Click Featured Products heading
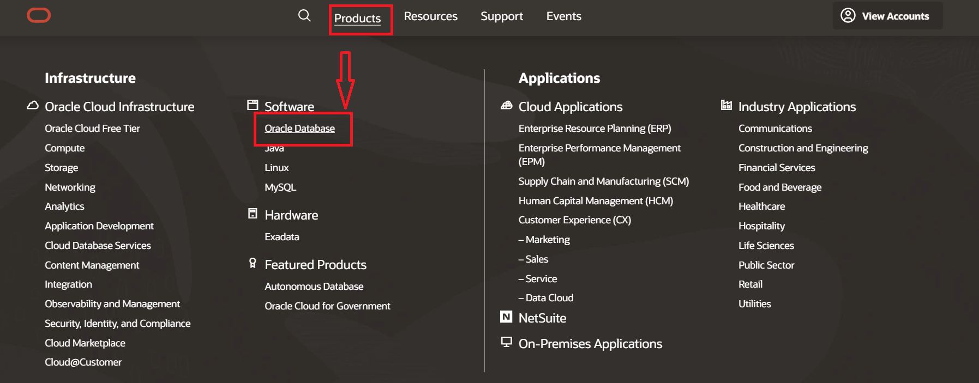The height and width of the screenshot is (383, 979). click(x=315, y=265)
